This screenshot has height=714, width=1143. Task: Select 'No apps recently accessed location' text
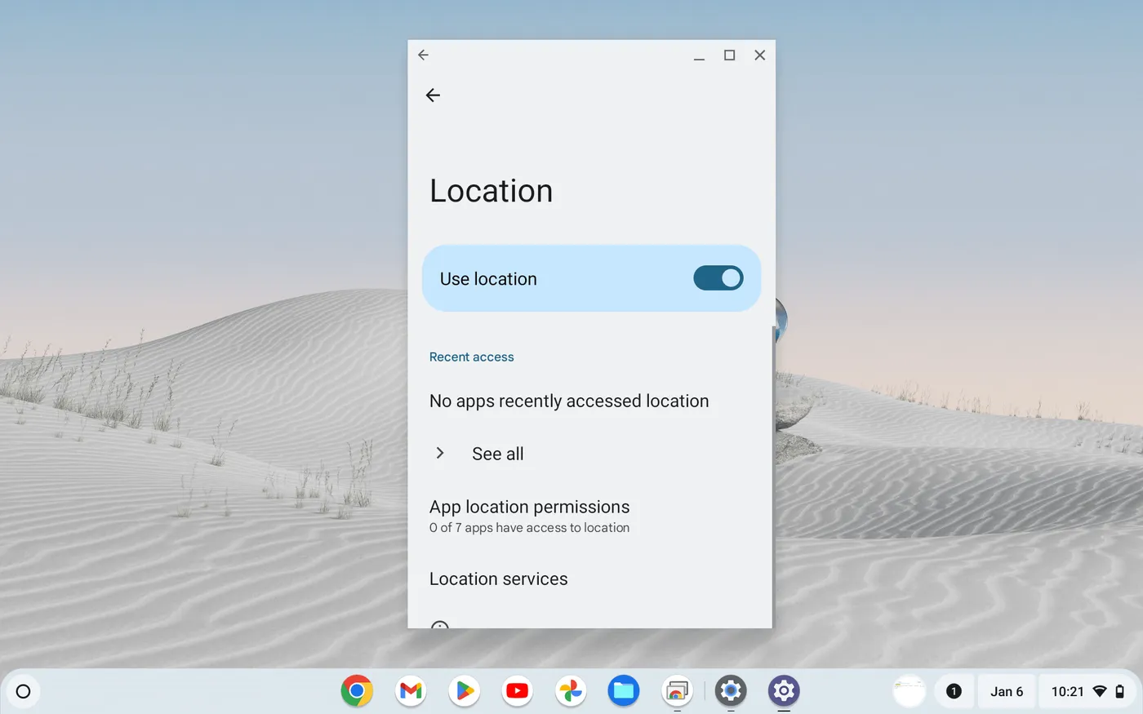point(569,401)
